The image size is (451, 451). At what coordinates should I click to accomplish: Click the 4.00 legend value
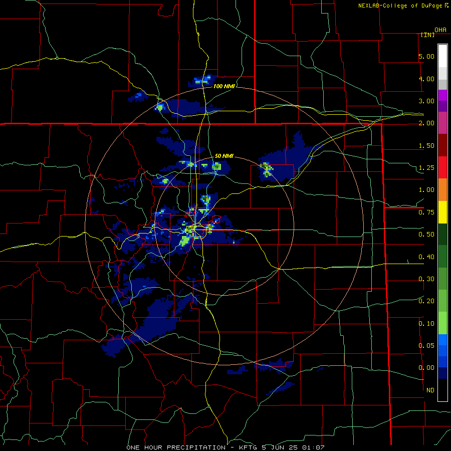click(x=426, y=79)
